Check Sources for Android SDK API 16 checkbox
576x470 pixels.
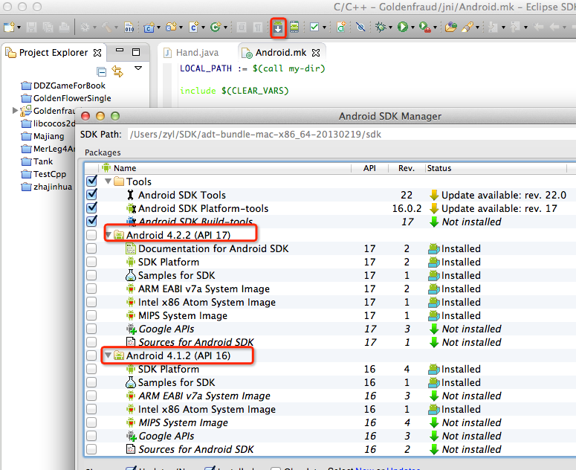click(91, 449)
